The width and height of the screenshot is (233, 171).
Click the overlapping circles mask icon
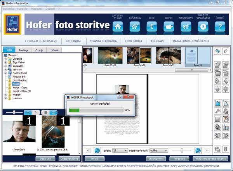tap(217, 127)
